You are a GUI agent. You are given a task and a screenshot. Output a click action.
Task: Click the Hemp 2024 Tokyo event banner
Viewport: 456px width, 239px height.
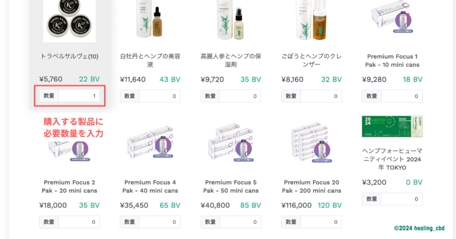[392, 127]
